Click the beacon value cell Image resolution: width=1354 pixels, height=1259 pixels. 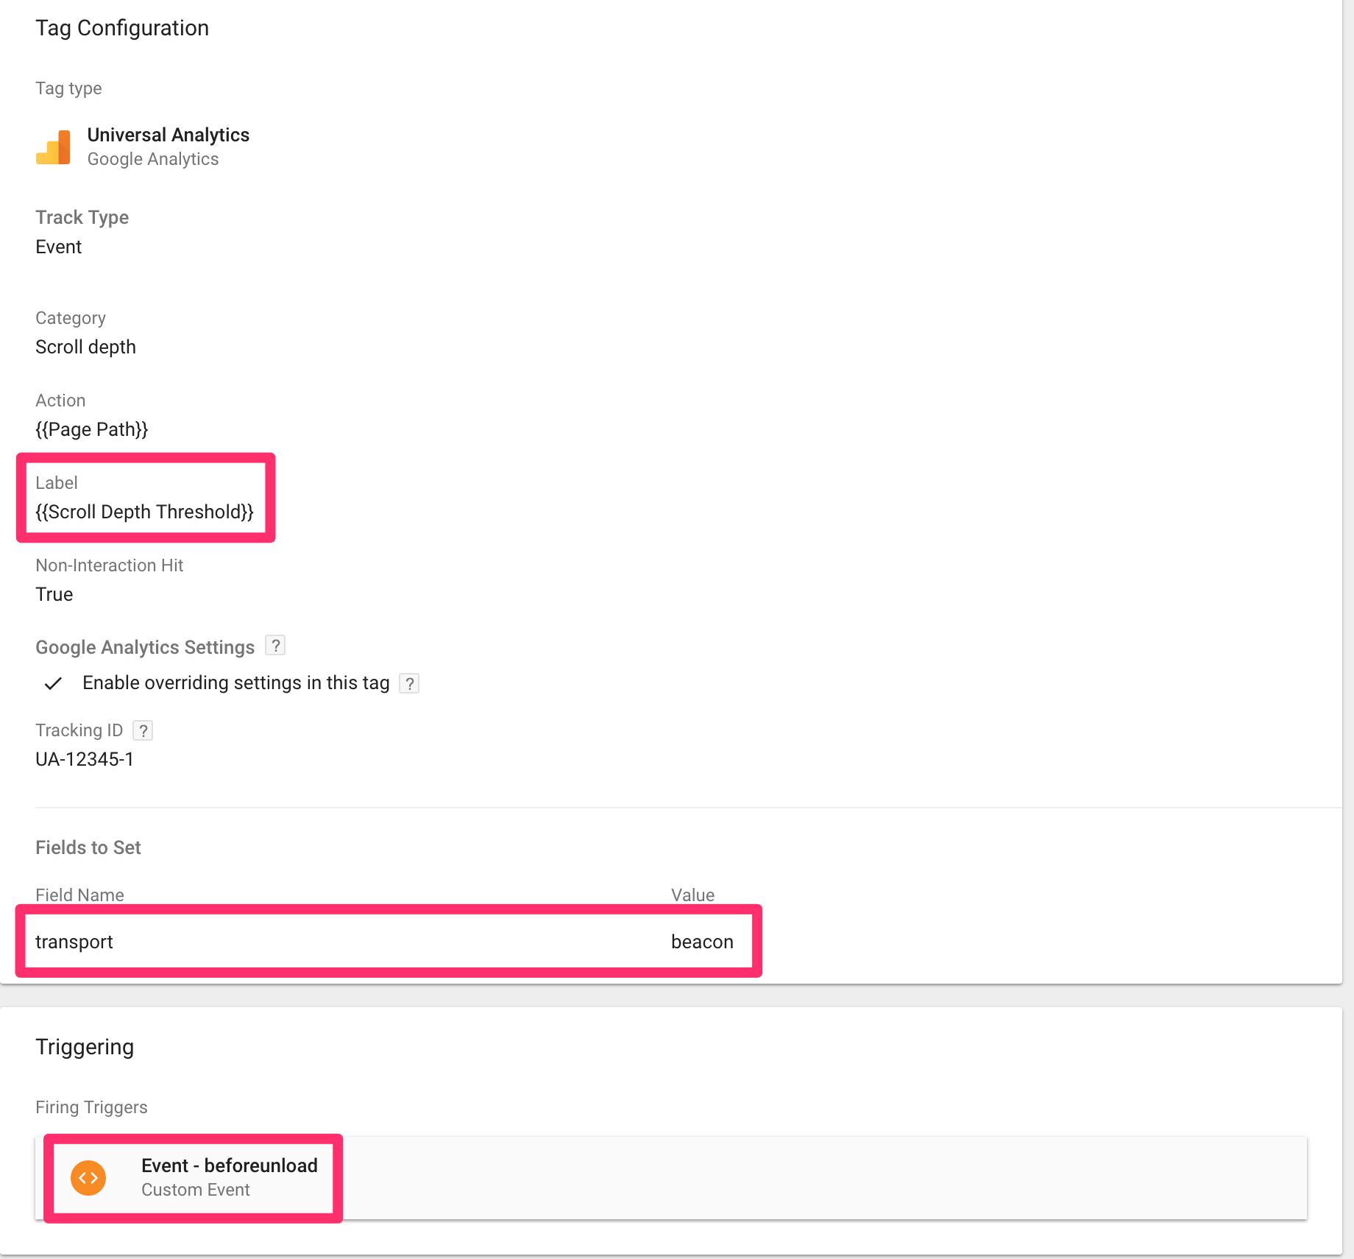tap(702, 942)
